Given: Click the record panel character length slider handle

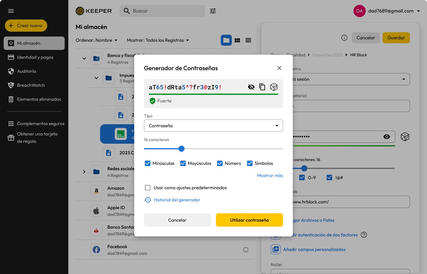Looking at the screenshot, I should coord(304,168).
